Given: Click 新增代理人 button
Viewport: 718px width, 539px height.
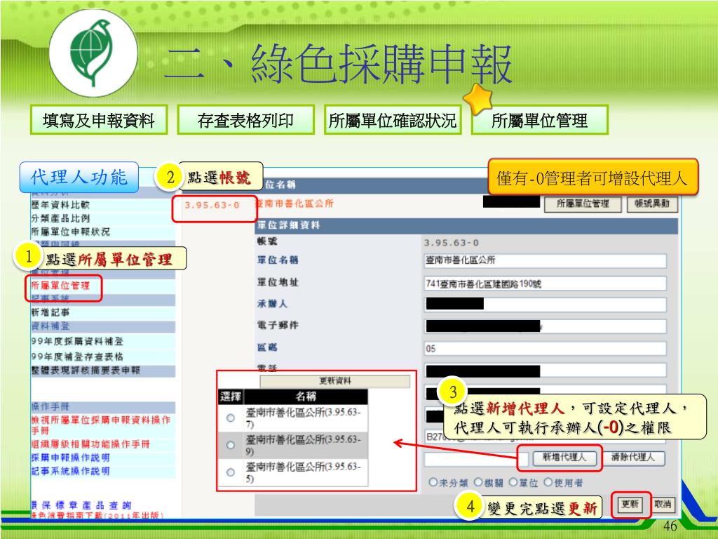Looking at the screenshot, I should click(564, 458).
